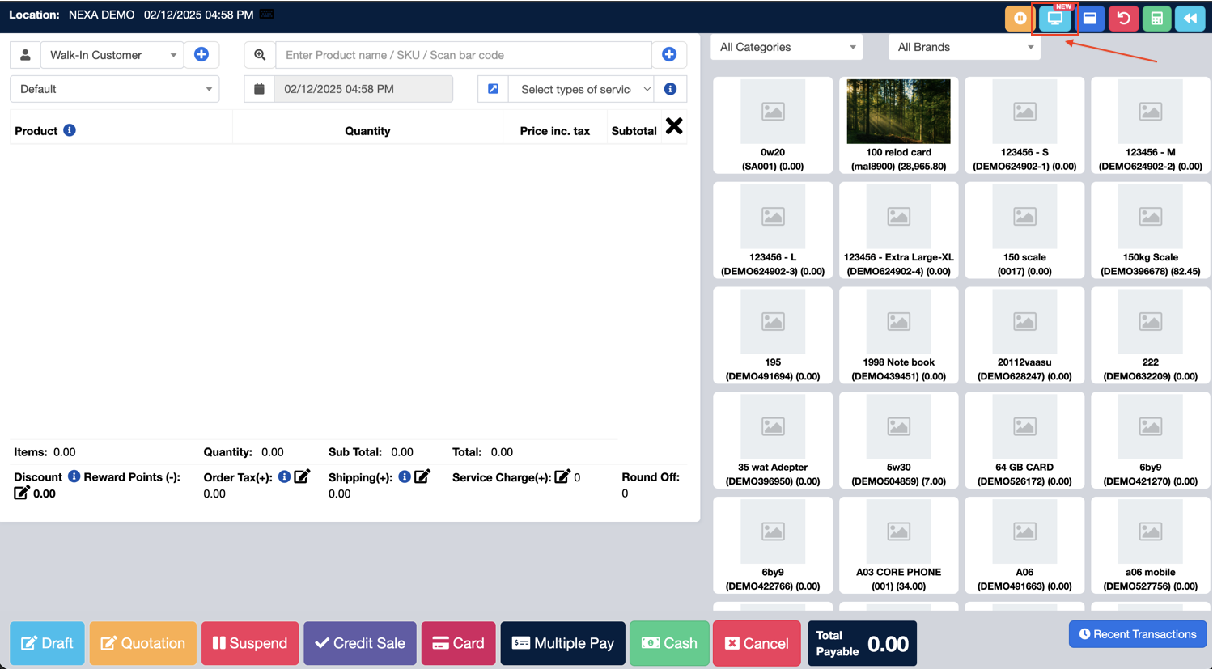Click the blue rewind back icon

1190,19
